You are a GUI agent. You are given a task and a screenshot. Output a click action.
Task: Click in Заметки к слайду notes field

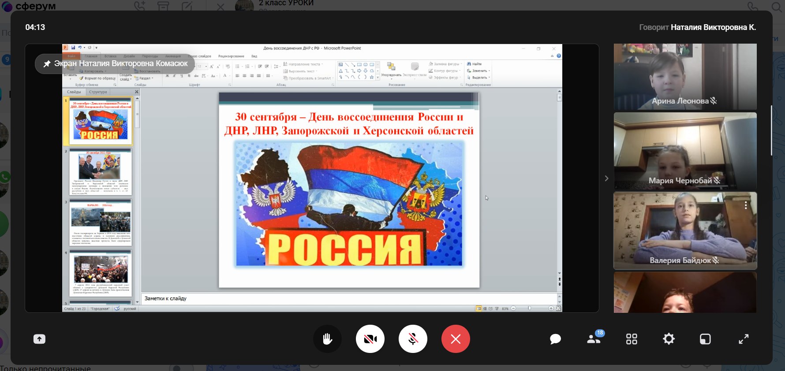click(348, 298)
